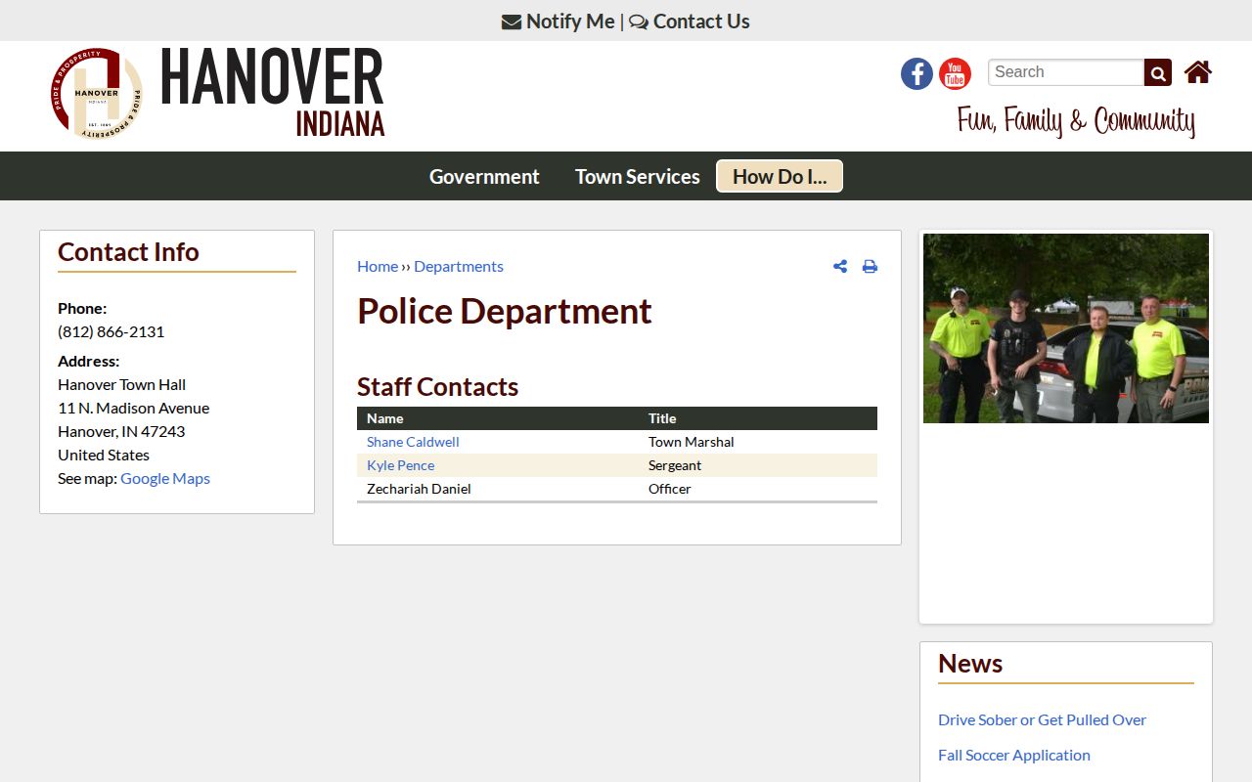Screen dimensions: 1252x782
Task: Open the Fall Soccer Application news item
Action: point(1014,755)
